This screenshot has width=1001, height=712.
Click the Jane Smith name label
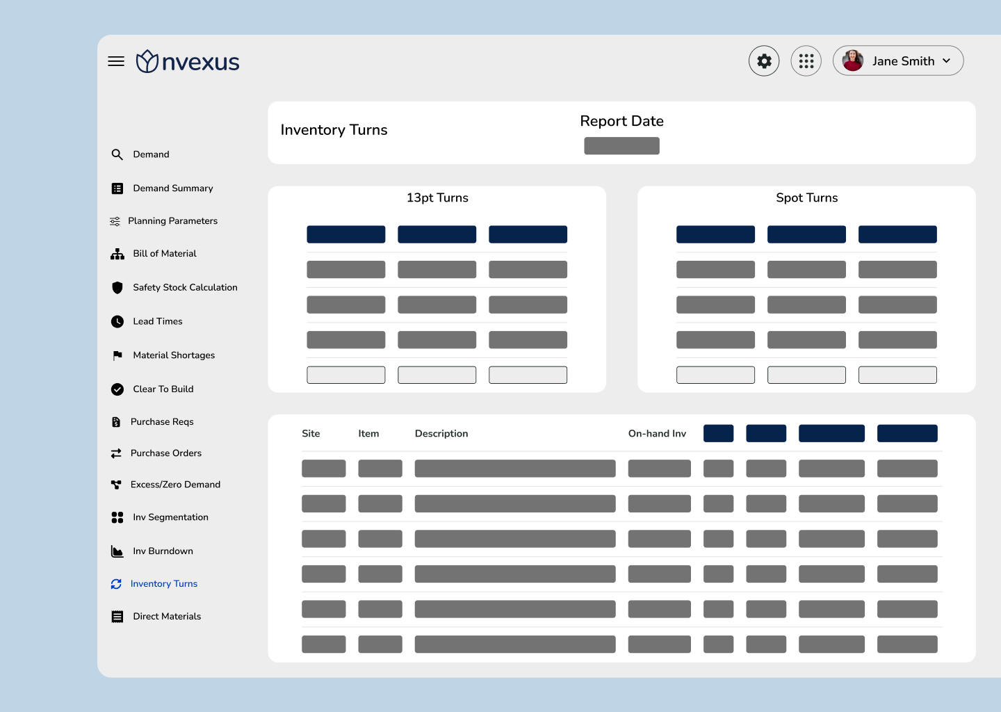(904, 61)
